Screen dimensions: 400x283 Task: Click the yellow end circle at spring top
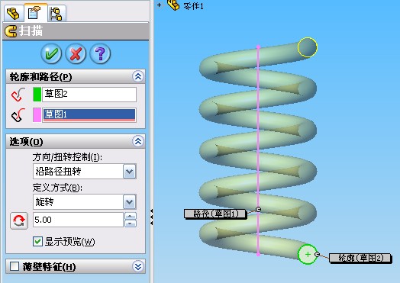[308, 47]
